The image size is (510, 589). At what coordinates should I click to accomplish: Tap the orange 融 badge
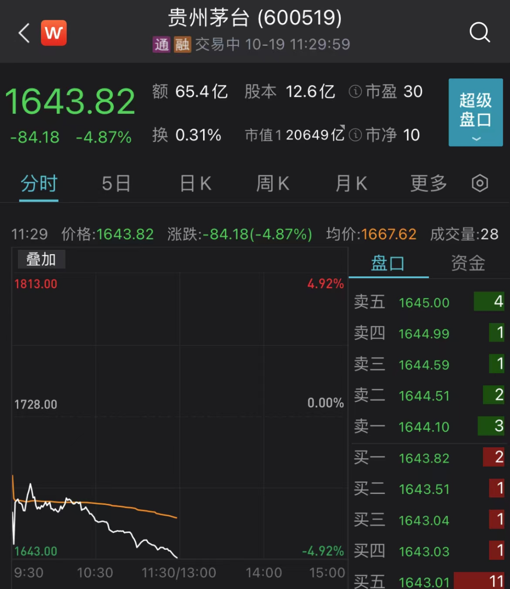182,44
